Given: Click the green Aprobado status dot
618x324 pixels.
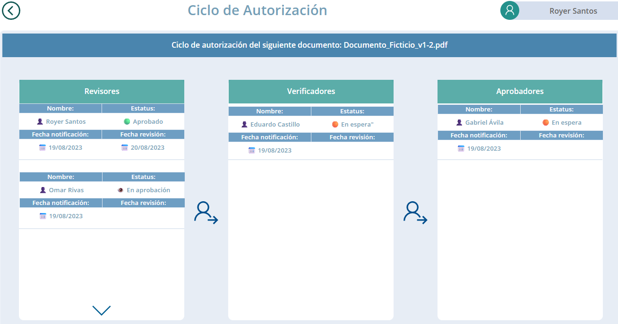Looking at the screenshot, I should coord(127,121).
